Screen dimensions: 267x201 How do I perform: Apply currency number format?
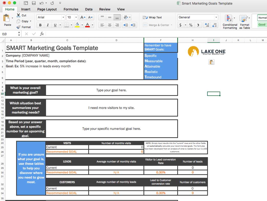click(x=180, y=25)
